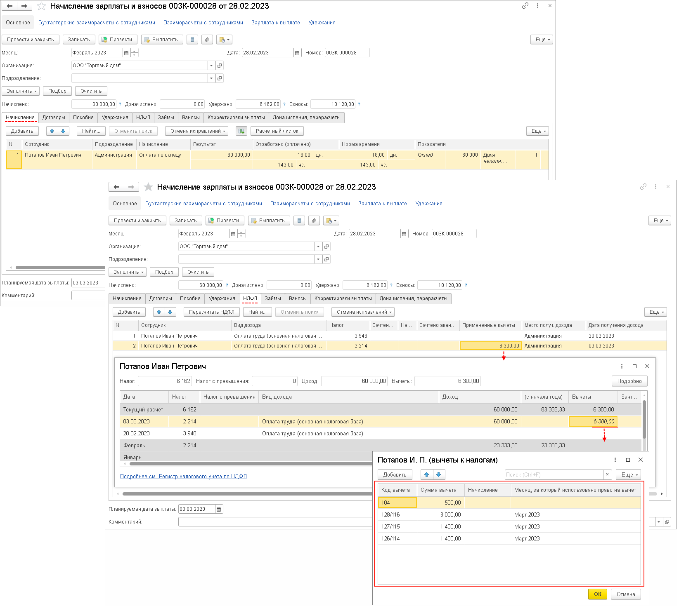
Task: Step the month in the rear window Месяц field
Action: [135, 53]
